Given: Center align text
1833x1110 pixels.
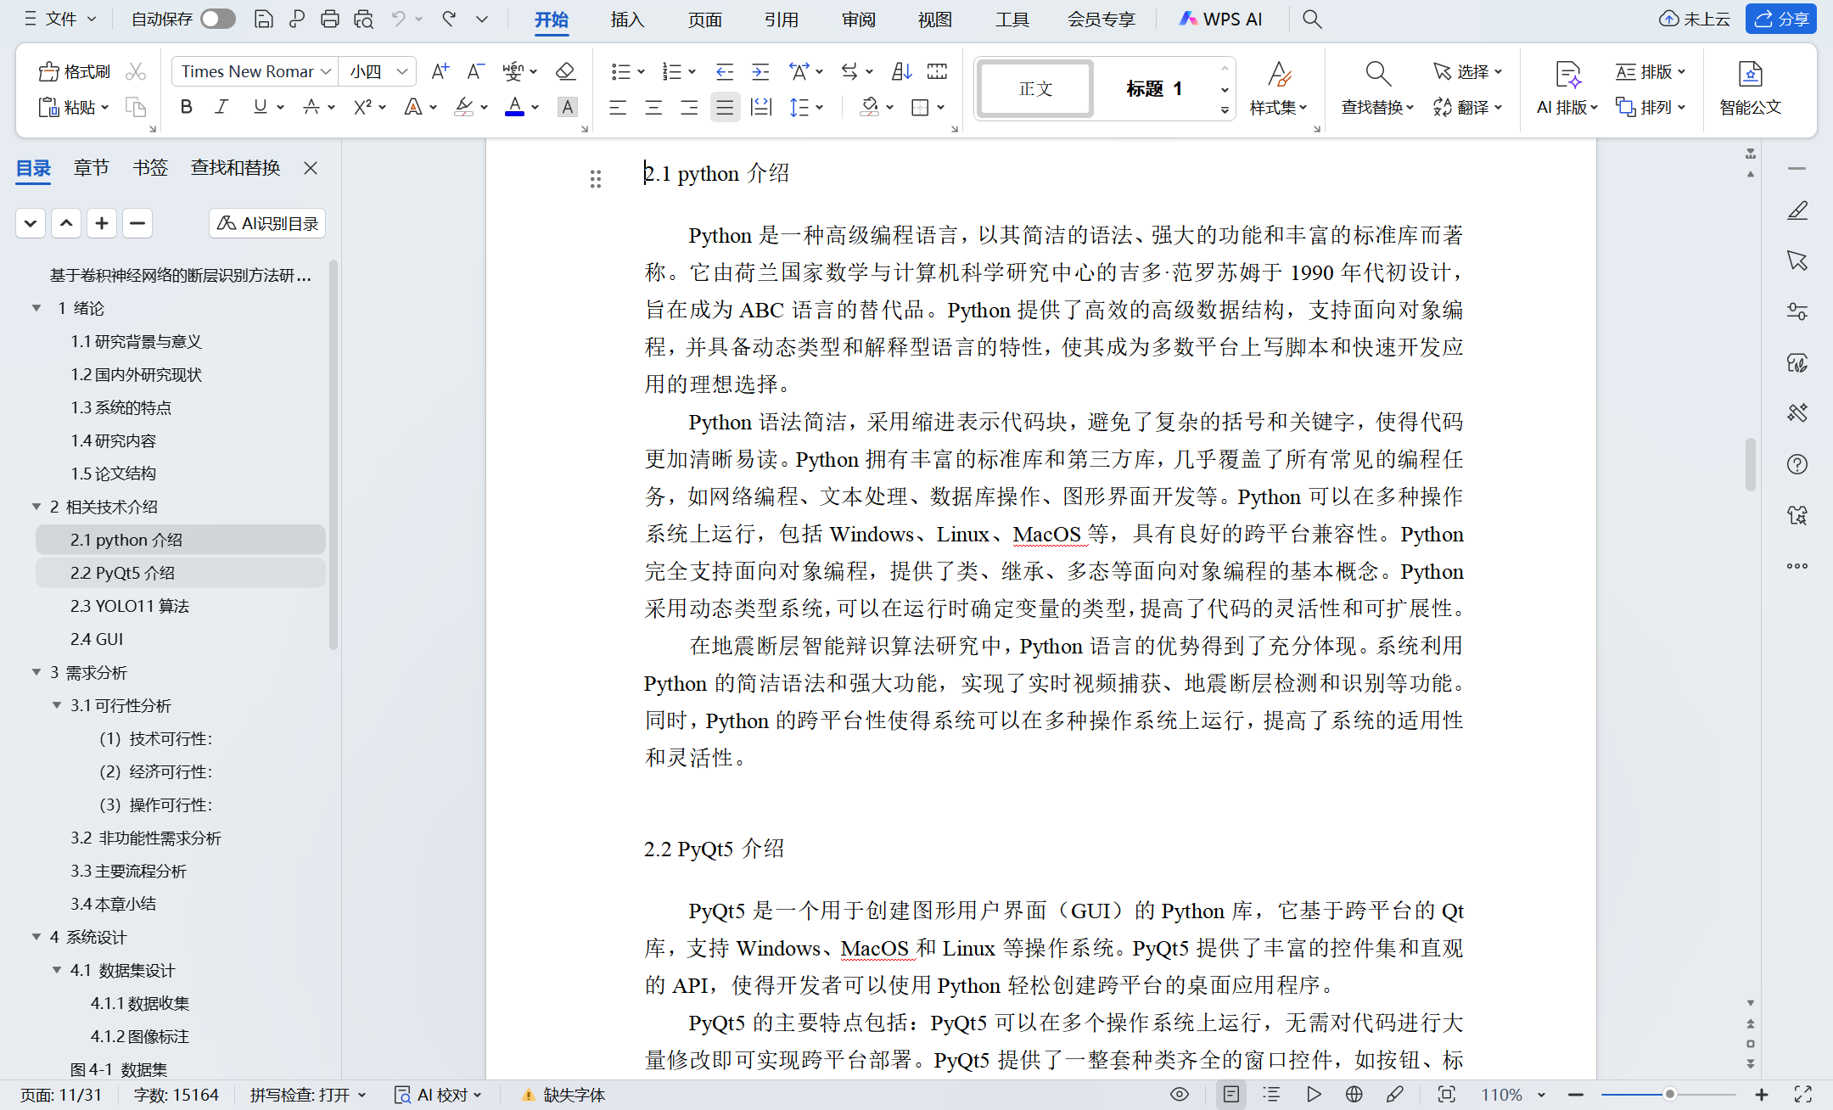Looking at the screenshot, I should pyautogui.click(x=653, y=107).
